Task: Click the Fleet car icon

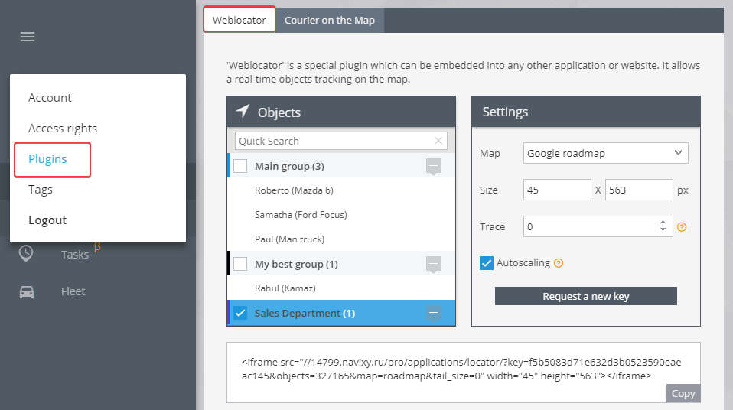Action: [x=27, y=291]
